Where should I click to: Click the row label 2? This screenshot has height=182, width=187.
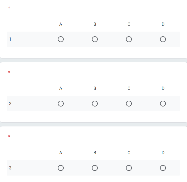(10, 104)
